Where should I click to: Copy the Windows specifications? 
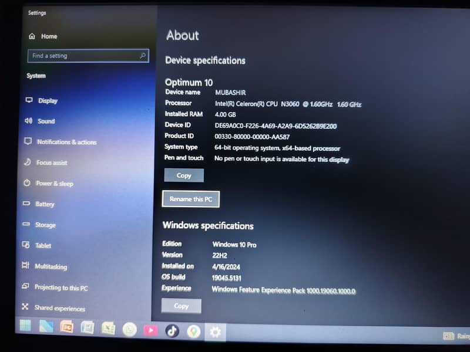pos(182,306)
